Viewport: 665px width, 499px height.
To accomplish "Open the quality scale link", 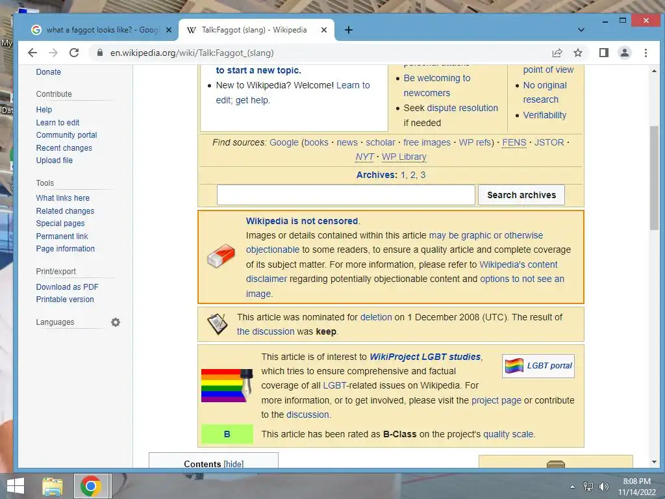I will (508, 435).
